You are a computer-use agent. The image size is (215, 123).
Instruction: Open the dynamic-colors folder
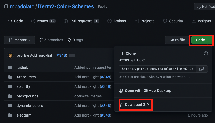point(30,106)
